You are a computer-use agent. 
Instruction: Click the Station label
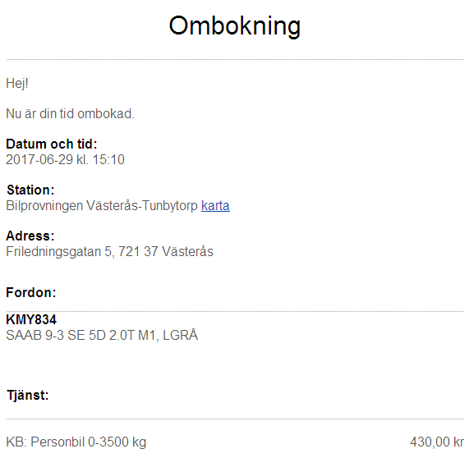30,190
